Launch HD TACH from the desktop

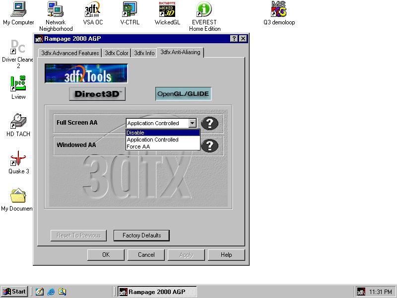18,121
